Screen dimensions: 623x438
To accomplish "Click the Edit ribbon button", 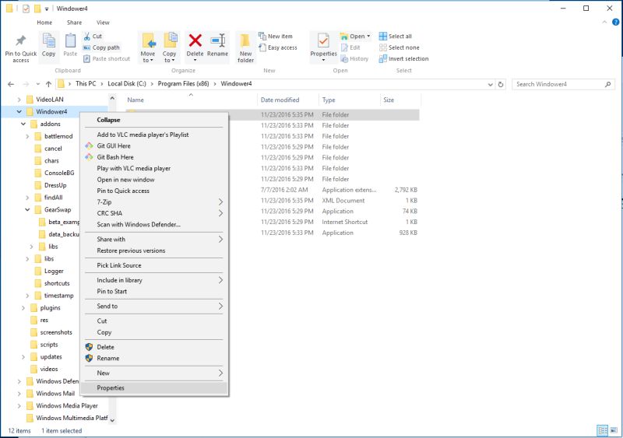I will [x=350, y=47].
